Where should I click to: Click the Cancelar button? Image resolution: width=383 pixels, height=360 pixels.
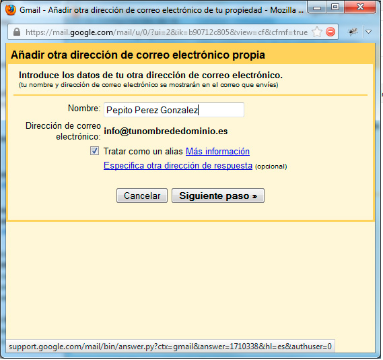(x=142, y=196)
